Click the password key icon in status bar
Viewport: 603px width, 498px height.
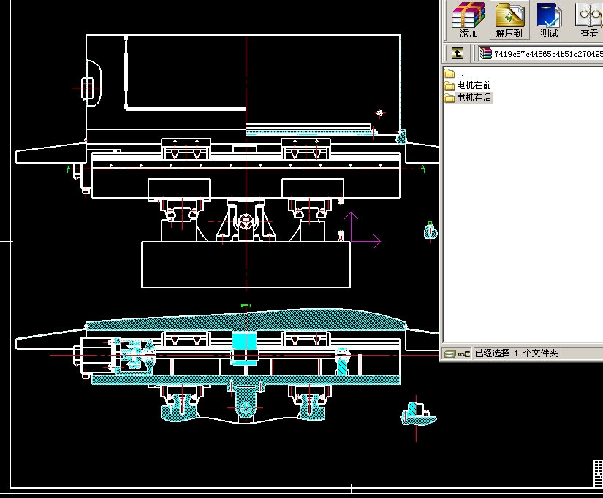463,353
